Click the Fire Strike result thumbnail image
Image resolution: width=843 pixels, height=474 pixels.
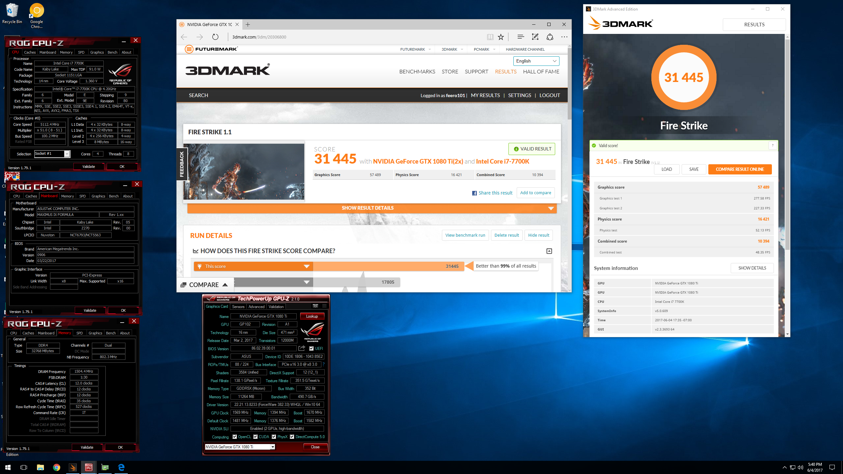[x=244, y=171]
